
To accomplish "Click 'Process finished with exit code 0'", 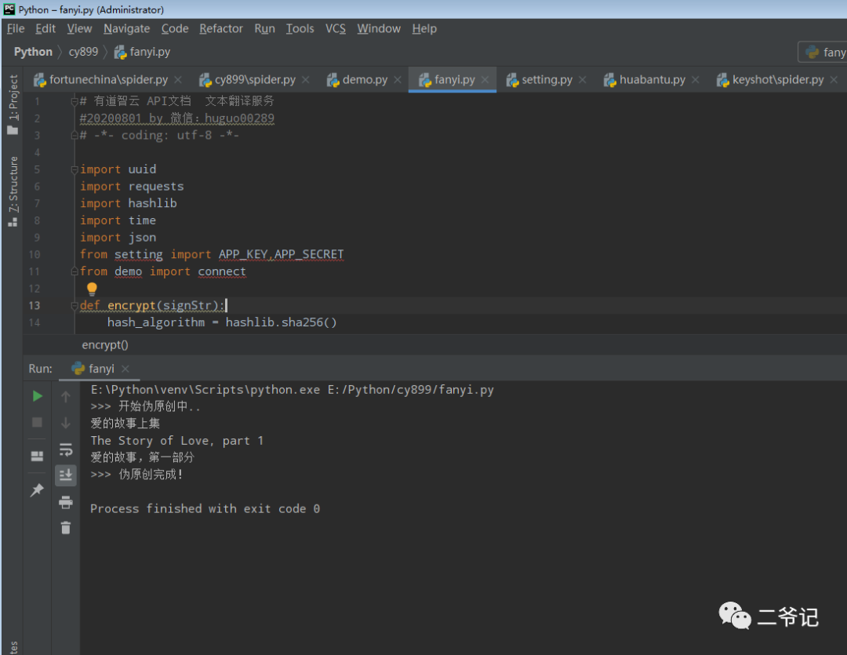I will point(205,508).
